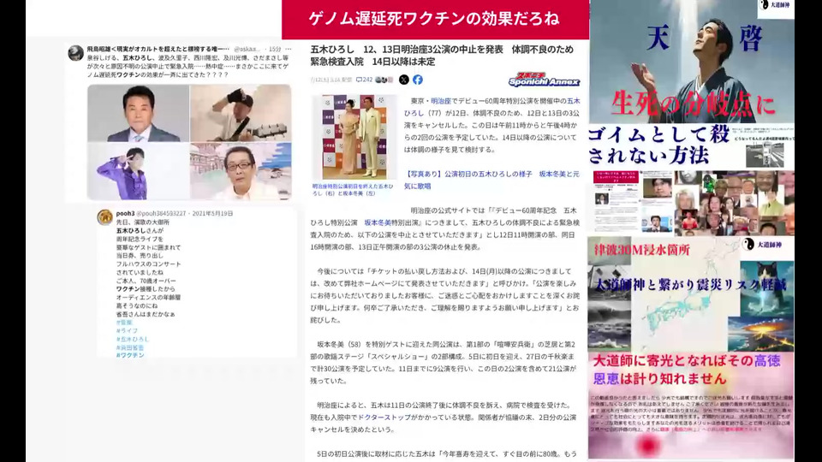Open the tweet photo of the guitarist in a cap

(x=241, y=113)
